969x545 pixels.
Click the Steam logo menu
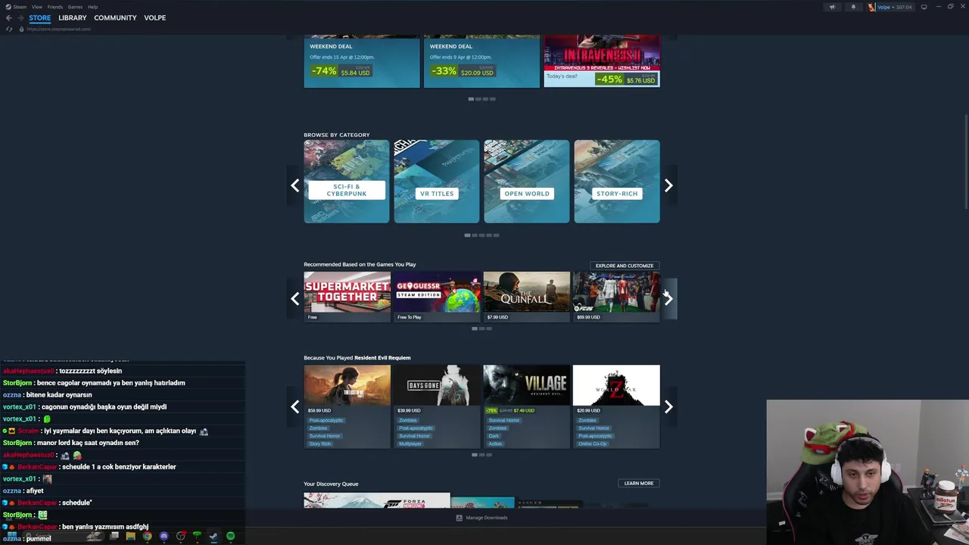point(16,7)
